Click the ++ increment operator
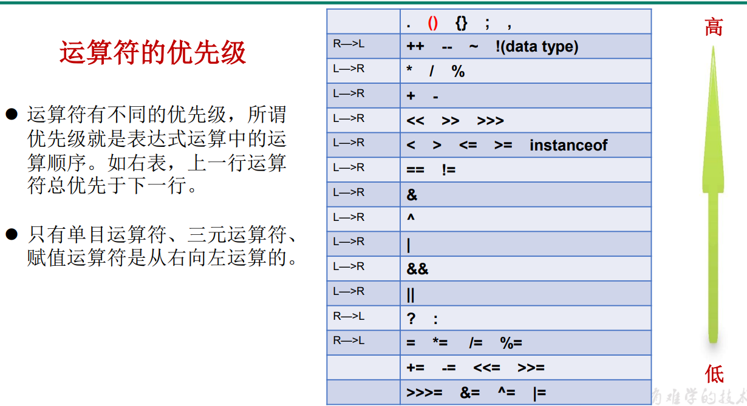The width and height of the screenshot is (747, 406). coord(415,47)
